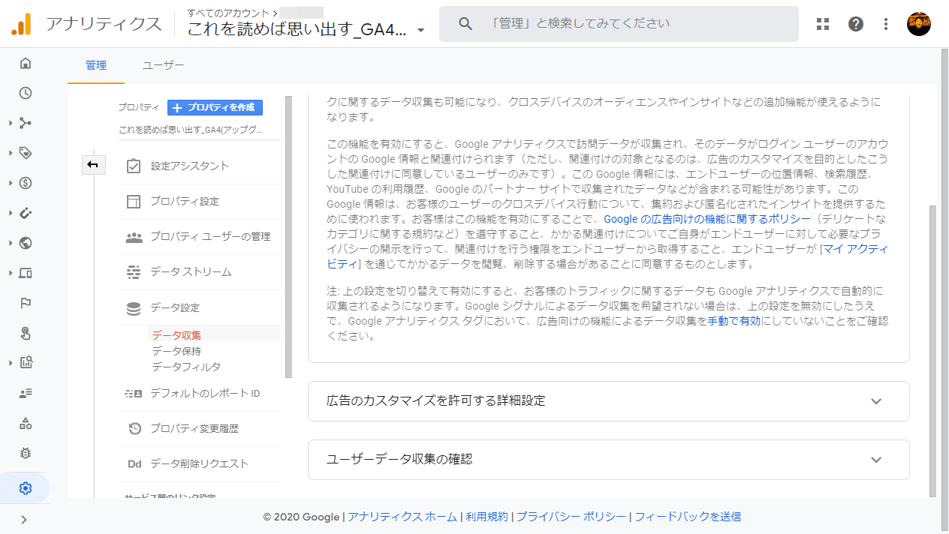Click the データ ストリーム stream icon

pyautogui.click(x=134, y=272)
